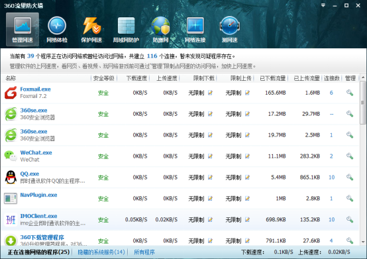
Task: Open the 网络连接 network connections icon
Action: coord(195,30)
